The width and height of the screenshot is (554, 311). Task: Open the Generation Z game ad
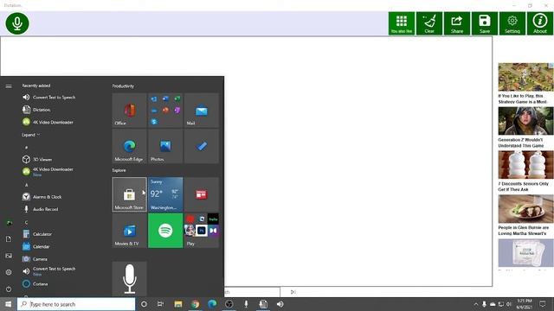(525, 121)
